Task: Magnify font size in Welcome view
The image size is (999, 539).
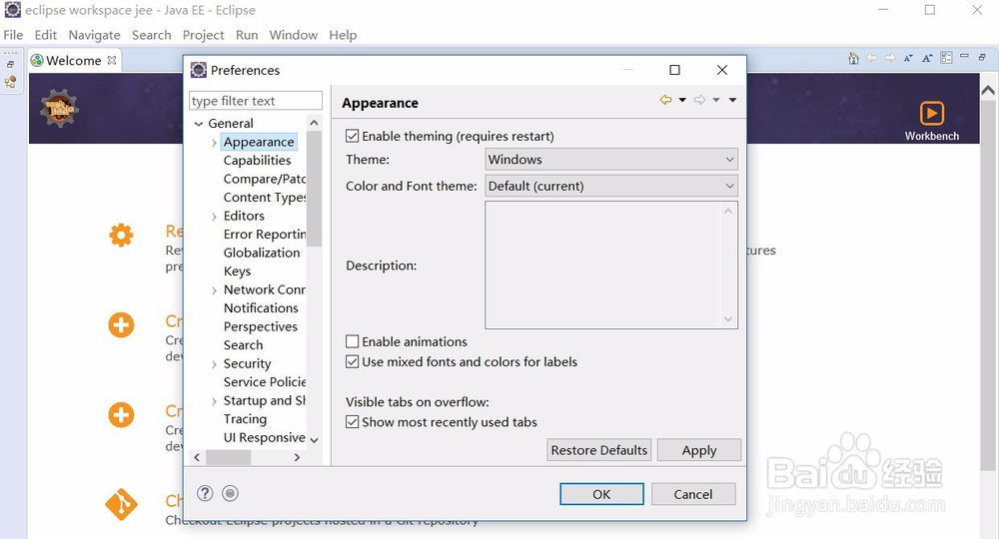Action: [928, 58]
